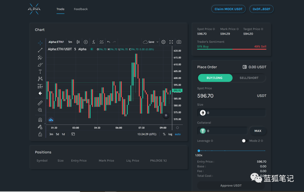Select the ruler measure tool
Viewport: 304px width, 192px height.
40,103
